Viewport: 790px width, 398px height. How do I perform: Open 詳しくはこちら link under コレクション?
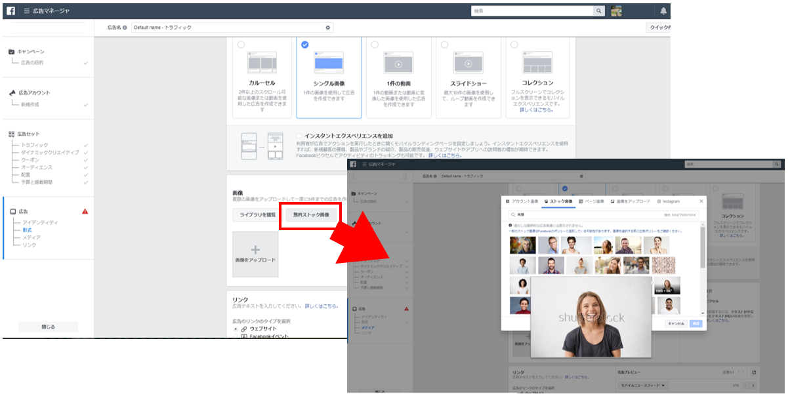point(536,109)
